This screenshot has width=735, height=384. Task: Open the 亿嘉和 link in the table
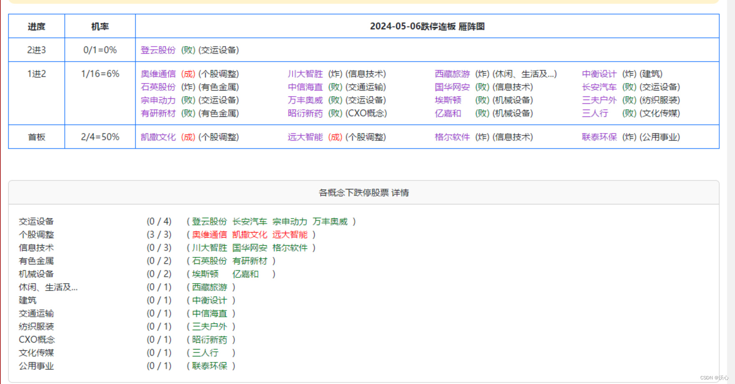tap(448, 113)
